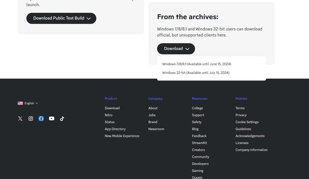The height and width of the screenshot is (179, 309).
Task: Open the Terms link under Policies
Action: point(240,108)
